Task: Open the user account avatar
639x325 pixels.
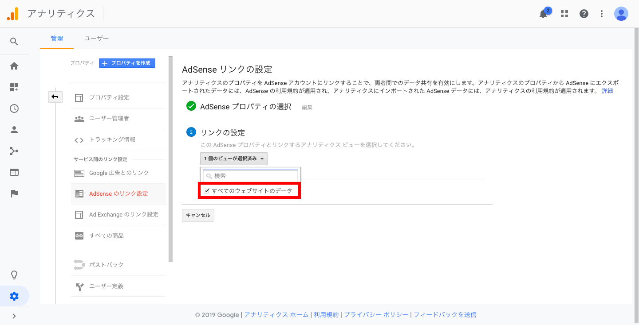Action: (x=621, y=14)
